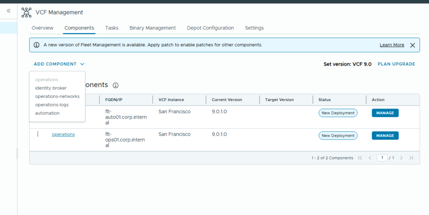Image resolution: width=429 pixels, height=215 pixels.
Task: Open the actions menu for the operations row
Action: [x=38, y=134]
